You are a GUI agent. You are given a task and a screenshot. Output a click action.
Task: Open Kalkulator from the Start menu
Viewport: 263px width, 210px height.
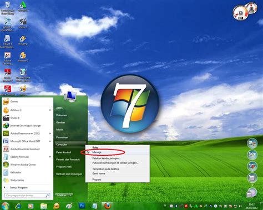pos(27,172)
